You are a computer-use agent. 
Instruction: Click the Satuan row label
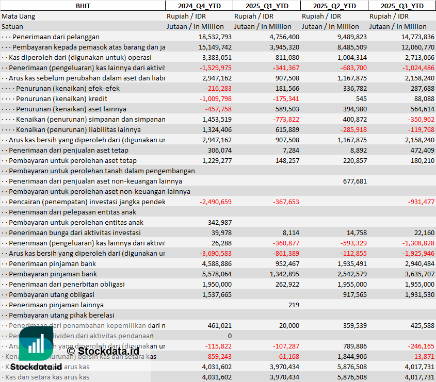point(12,27)
